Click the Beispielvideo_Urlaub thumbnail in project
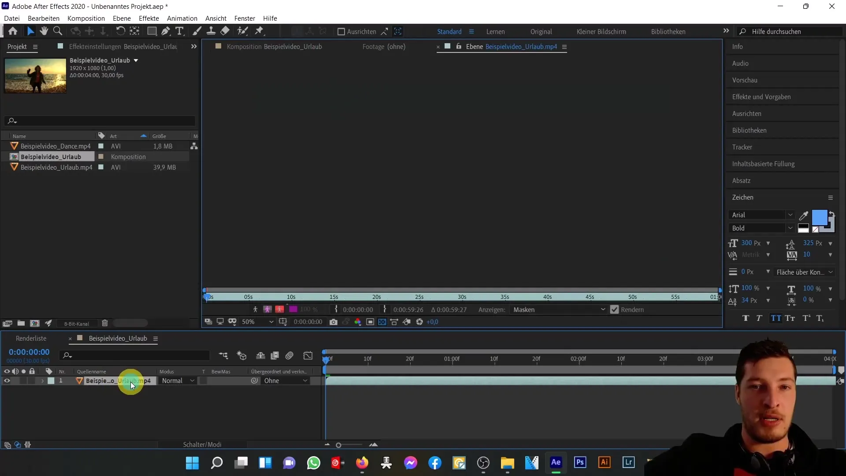This screenshot has height=476, width=846. tap(35, 75)
